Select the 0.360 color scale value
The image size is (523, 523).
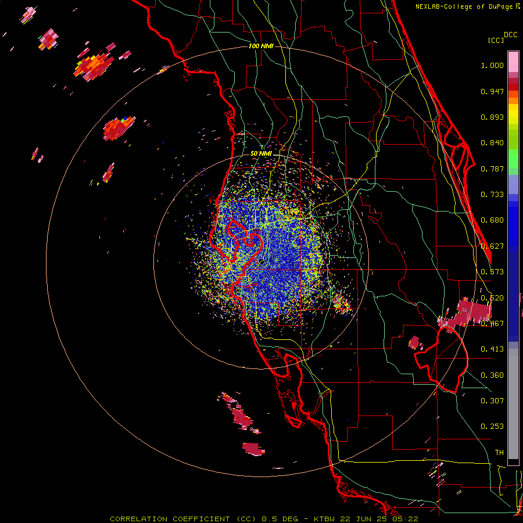[x=492, y=375]
